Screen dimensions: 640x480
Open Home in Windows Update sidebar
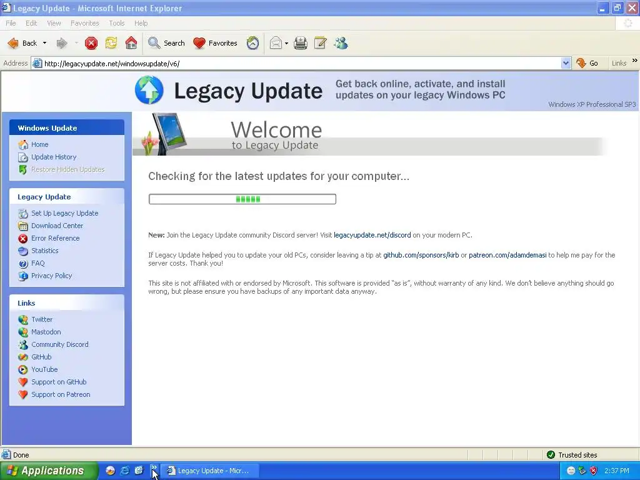(x=39, y=144)
